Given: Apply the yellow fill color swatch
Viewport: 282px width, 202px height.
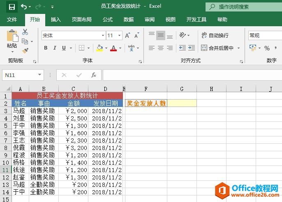Looking at the screenshot, I should point(99,48).
